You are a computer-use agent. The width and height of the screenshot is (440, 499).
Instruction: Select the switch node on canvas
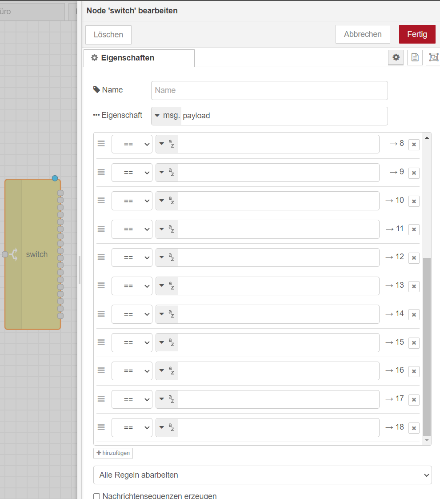[33, 254]
